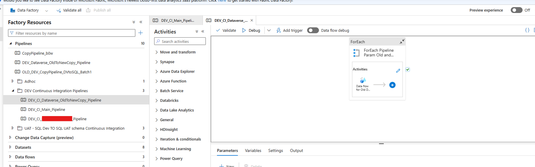Add activity with blue plus button
Image resolution: width=535 pixels, height=167 pixels.
(x=392, y=85)
